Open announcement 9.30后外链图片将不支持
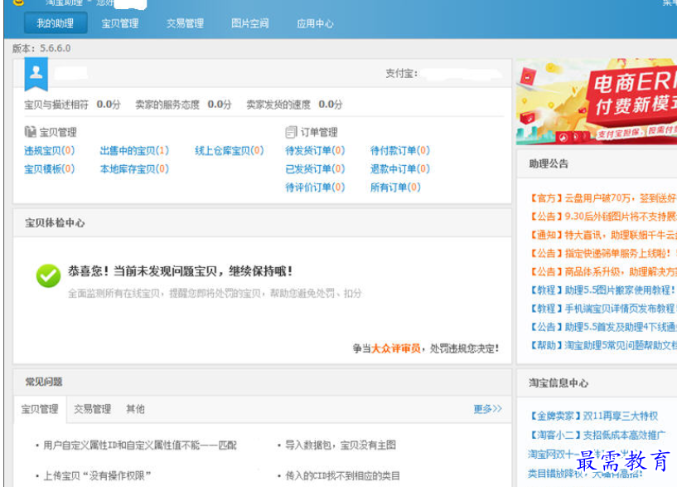This screenshot has height=487, width=677. [x=603, y=216]
